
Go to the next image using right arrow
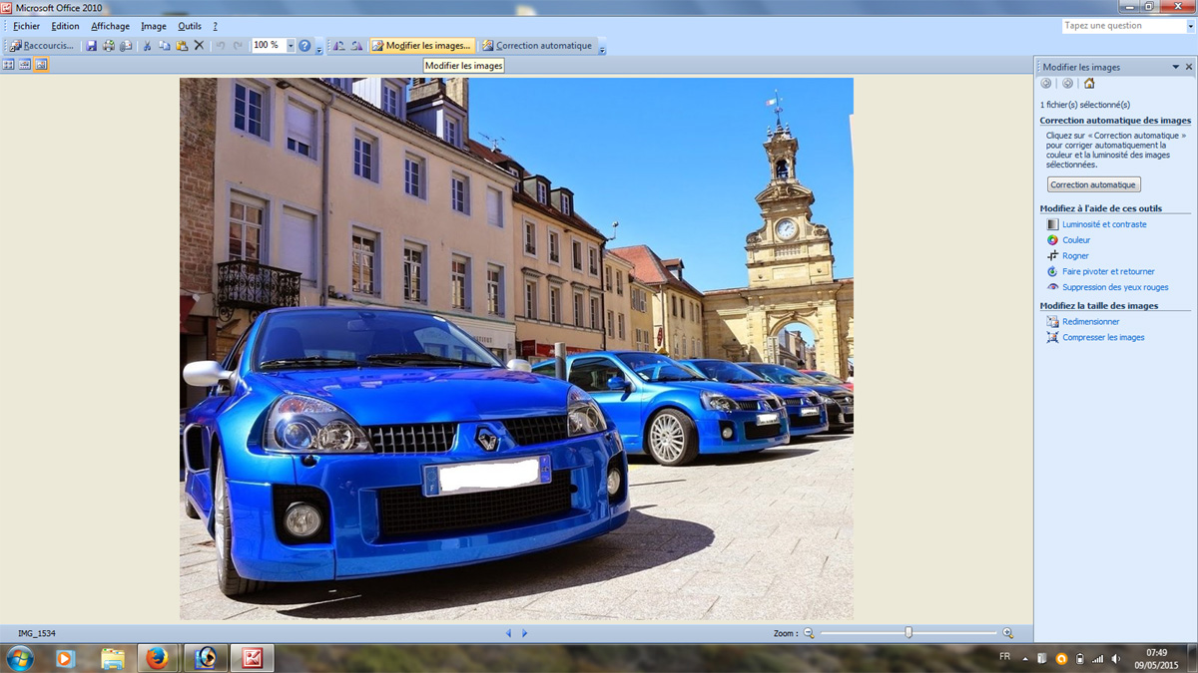[x=525, y=633]
